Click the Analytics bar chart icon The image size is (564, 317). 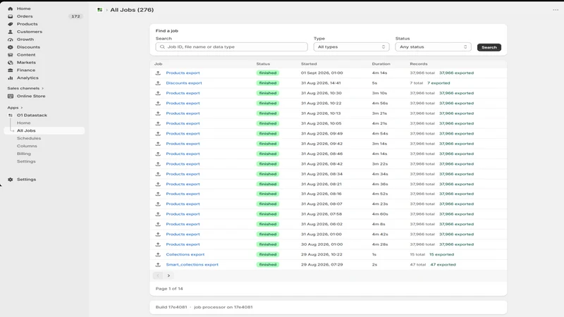point(10,78)
